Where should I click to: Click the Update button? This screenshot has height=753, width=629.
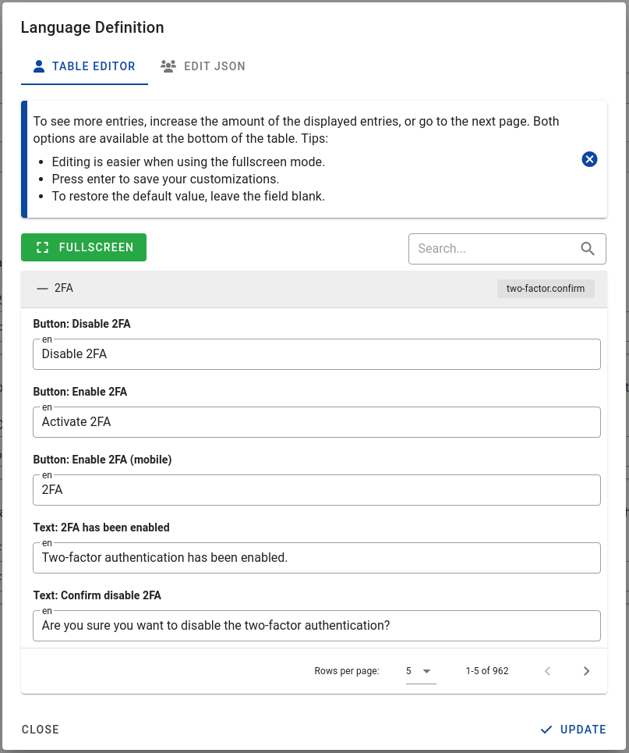tap(574, 730)
